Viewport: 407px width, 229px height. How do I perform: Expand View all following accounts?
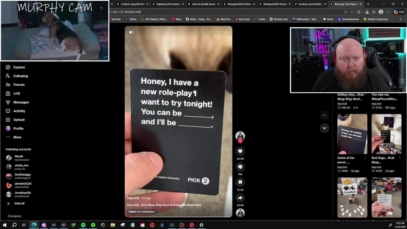click(x=15, y=204)
